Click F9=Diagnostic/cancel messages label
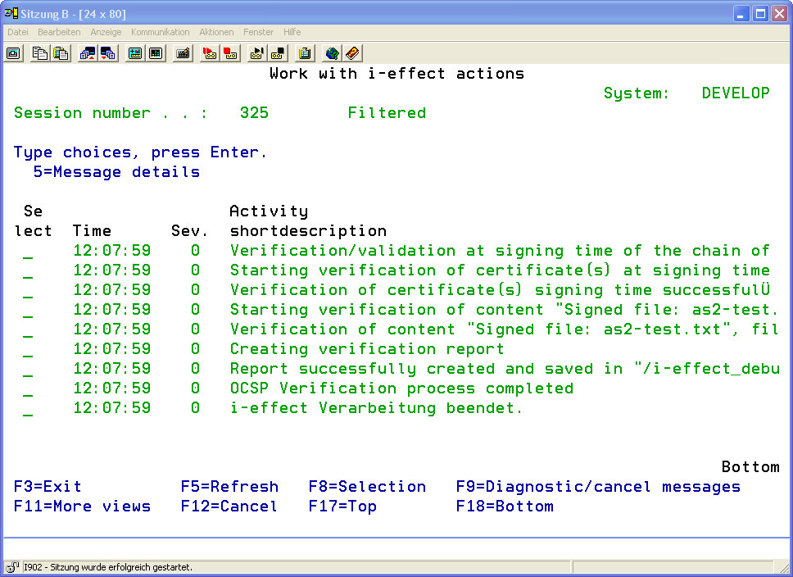The height and width of the screenshot is (577, 793). pyautogui.click(x=598, y=487)
